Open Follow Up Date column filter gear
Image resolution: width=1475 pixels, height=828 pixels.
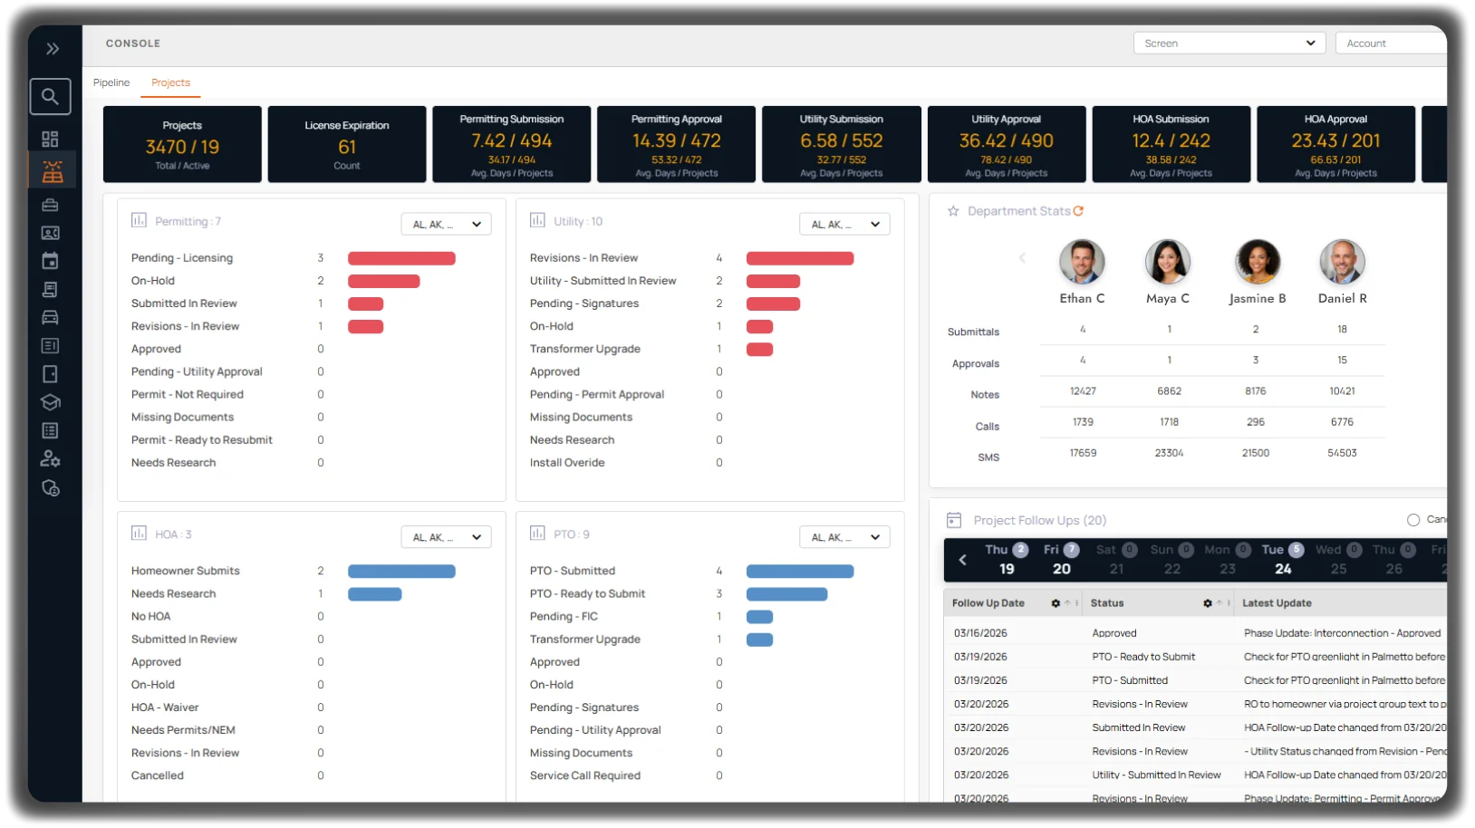[1056, 603]
